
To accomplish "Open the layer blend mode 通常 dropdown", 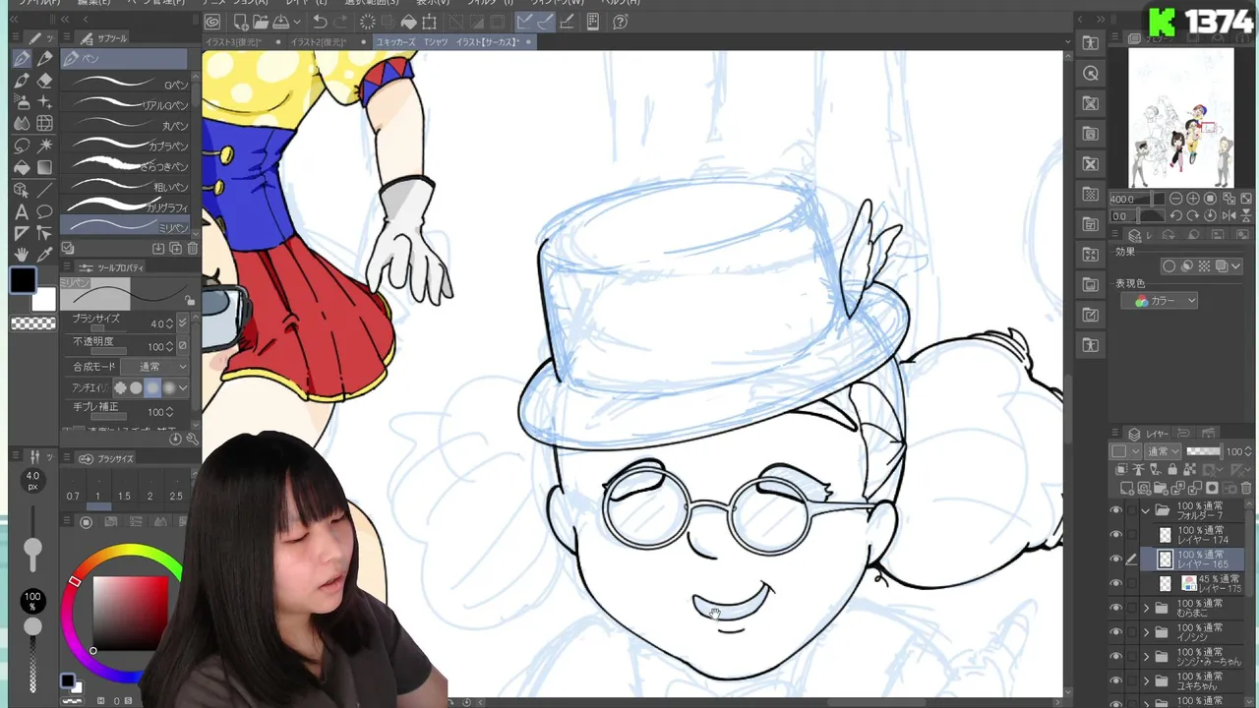I will click(x=1164, y=452).
